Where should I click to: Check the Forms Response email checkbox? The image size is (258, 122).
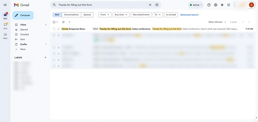coord(54,29)
